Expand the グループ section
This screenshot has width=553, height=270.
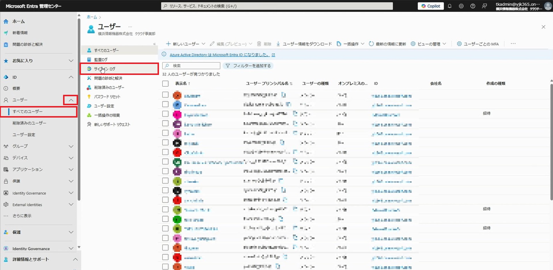coord(71,146)
